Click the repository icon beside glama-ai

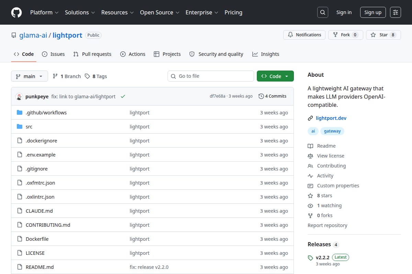click(x=14, y=35)
